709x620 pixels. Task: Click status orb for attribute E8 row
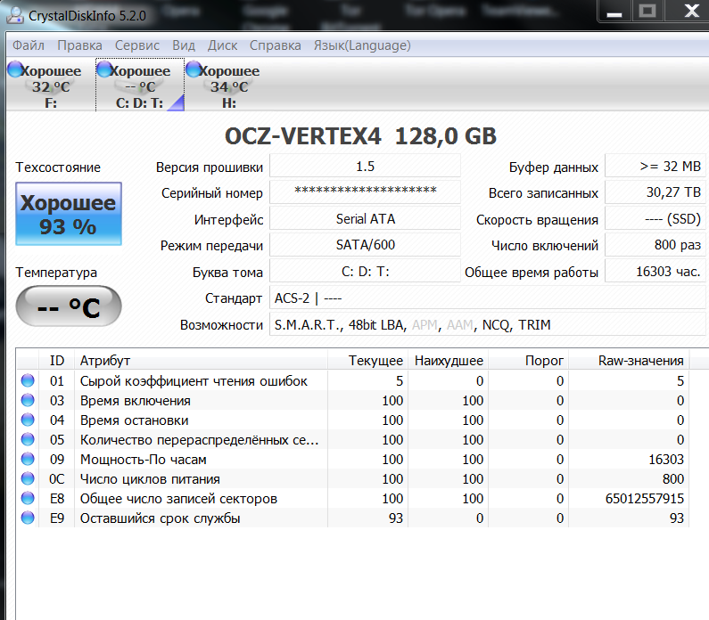point(28,498)
